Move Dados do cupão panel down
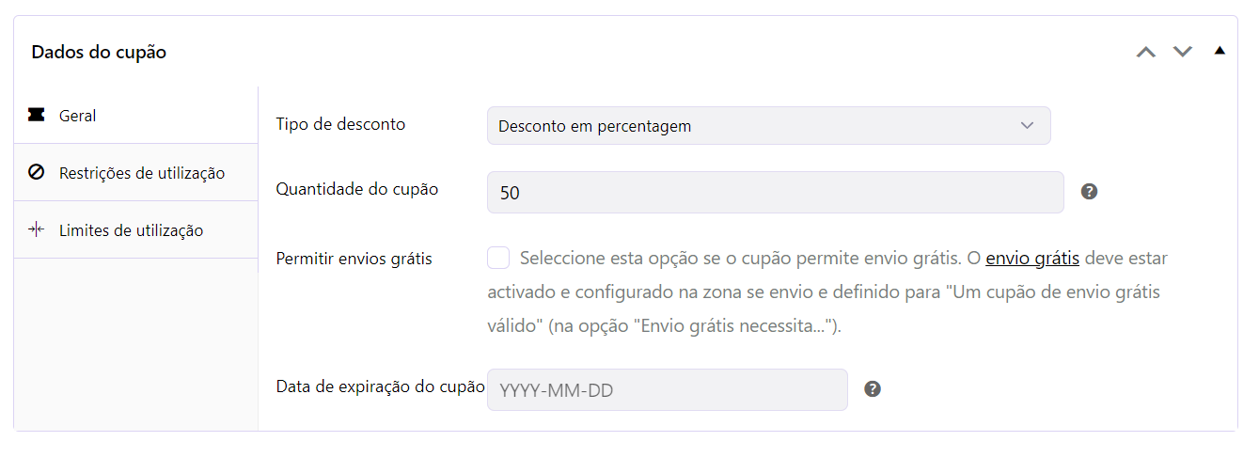1259x473 pixels. point(1182,52)
